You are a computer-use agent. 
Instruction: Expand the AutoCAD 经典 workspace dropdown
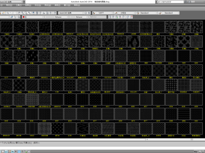click(x=71, y=13)
